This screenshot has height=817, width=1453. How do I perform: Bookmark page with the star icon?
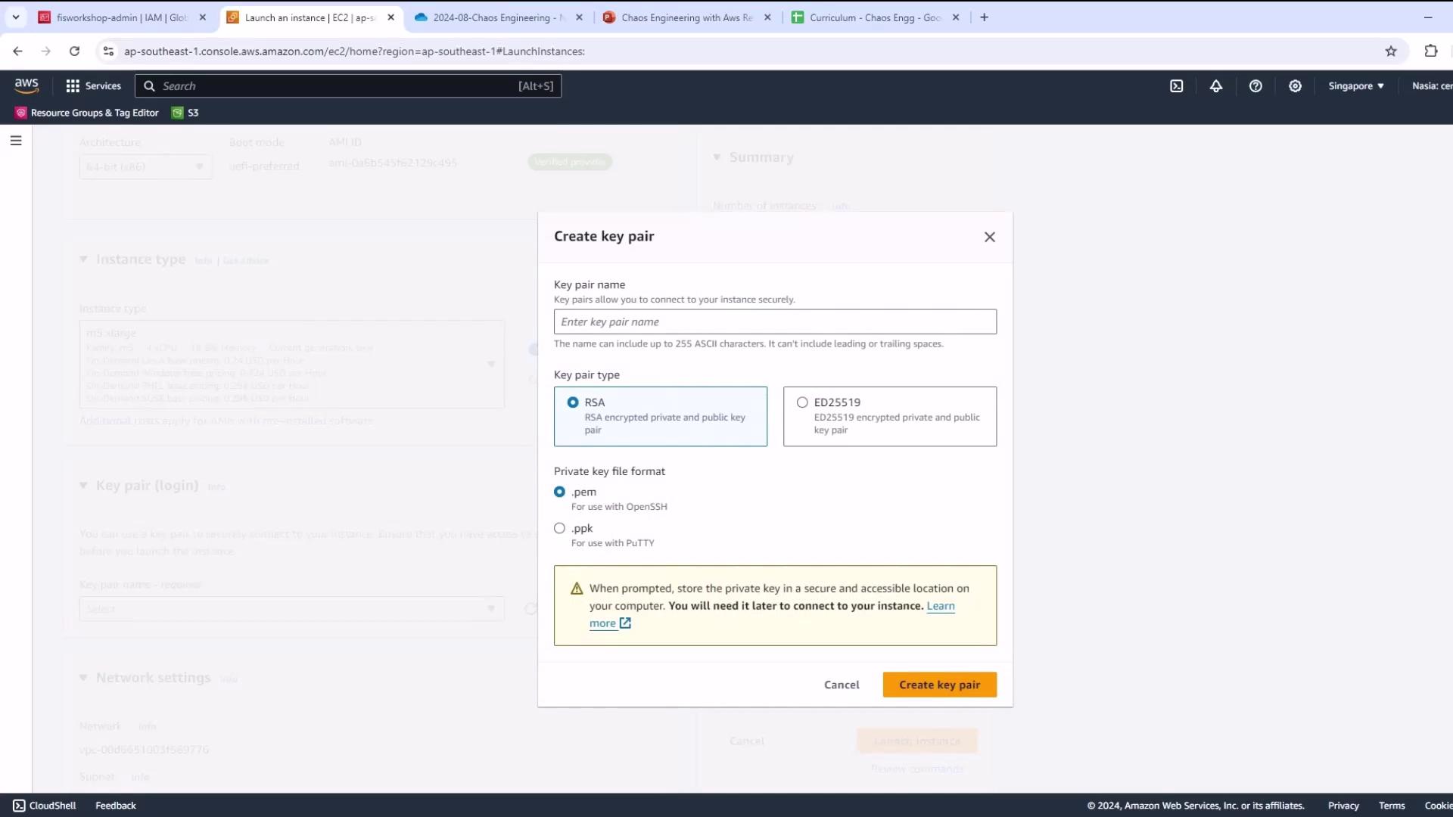coord(1391,51)
